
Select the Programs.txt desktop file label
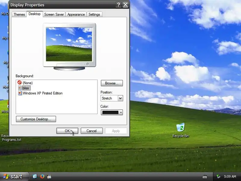point(12,140)
